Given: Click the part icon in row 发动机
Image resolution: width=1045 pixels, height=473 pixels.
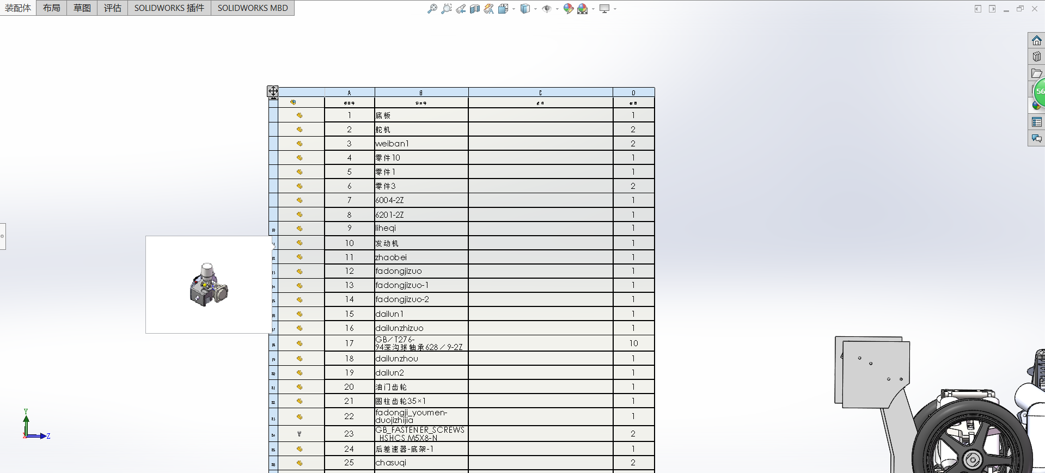Looking at the screenshot, I should click(x=300, y=243).
